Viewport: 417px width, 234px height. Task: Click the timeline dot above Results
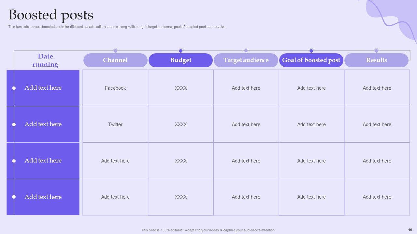376,51
